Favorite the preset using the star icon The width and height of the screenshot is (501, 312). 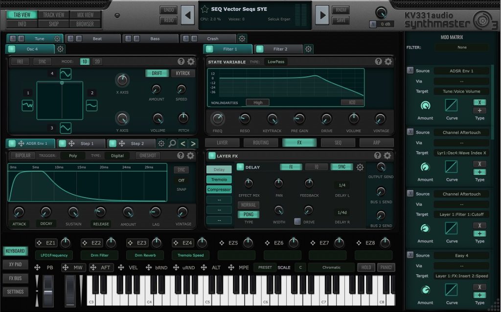coord(205,9)
